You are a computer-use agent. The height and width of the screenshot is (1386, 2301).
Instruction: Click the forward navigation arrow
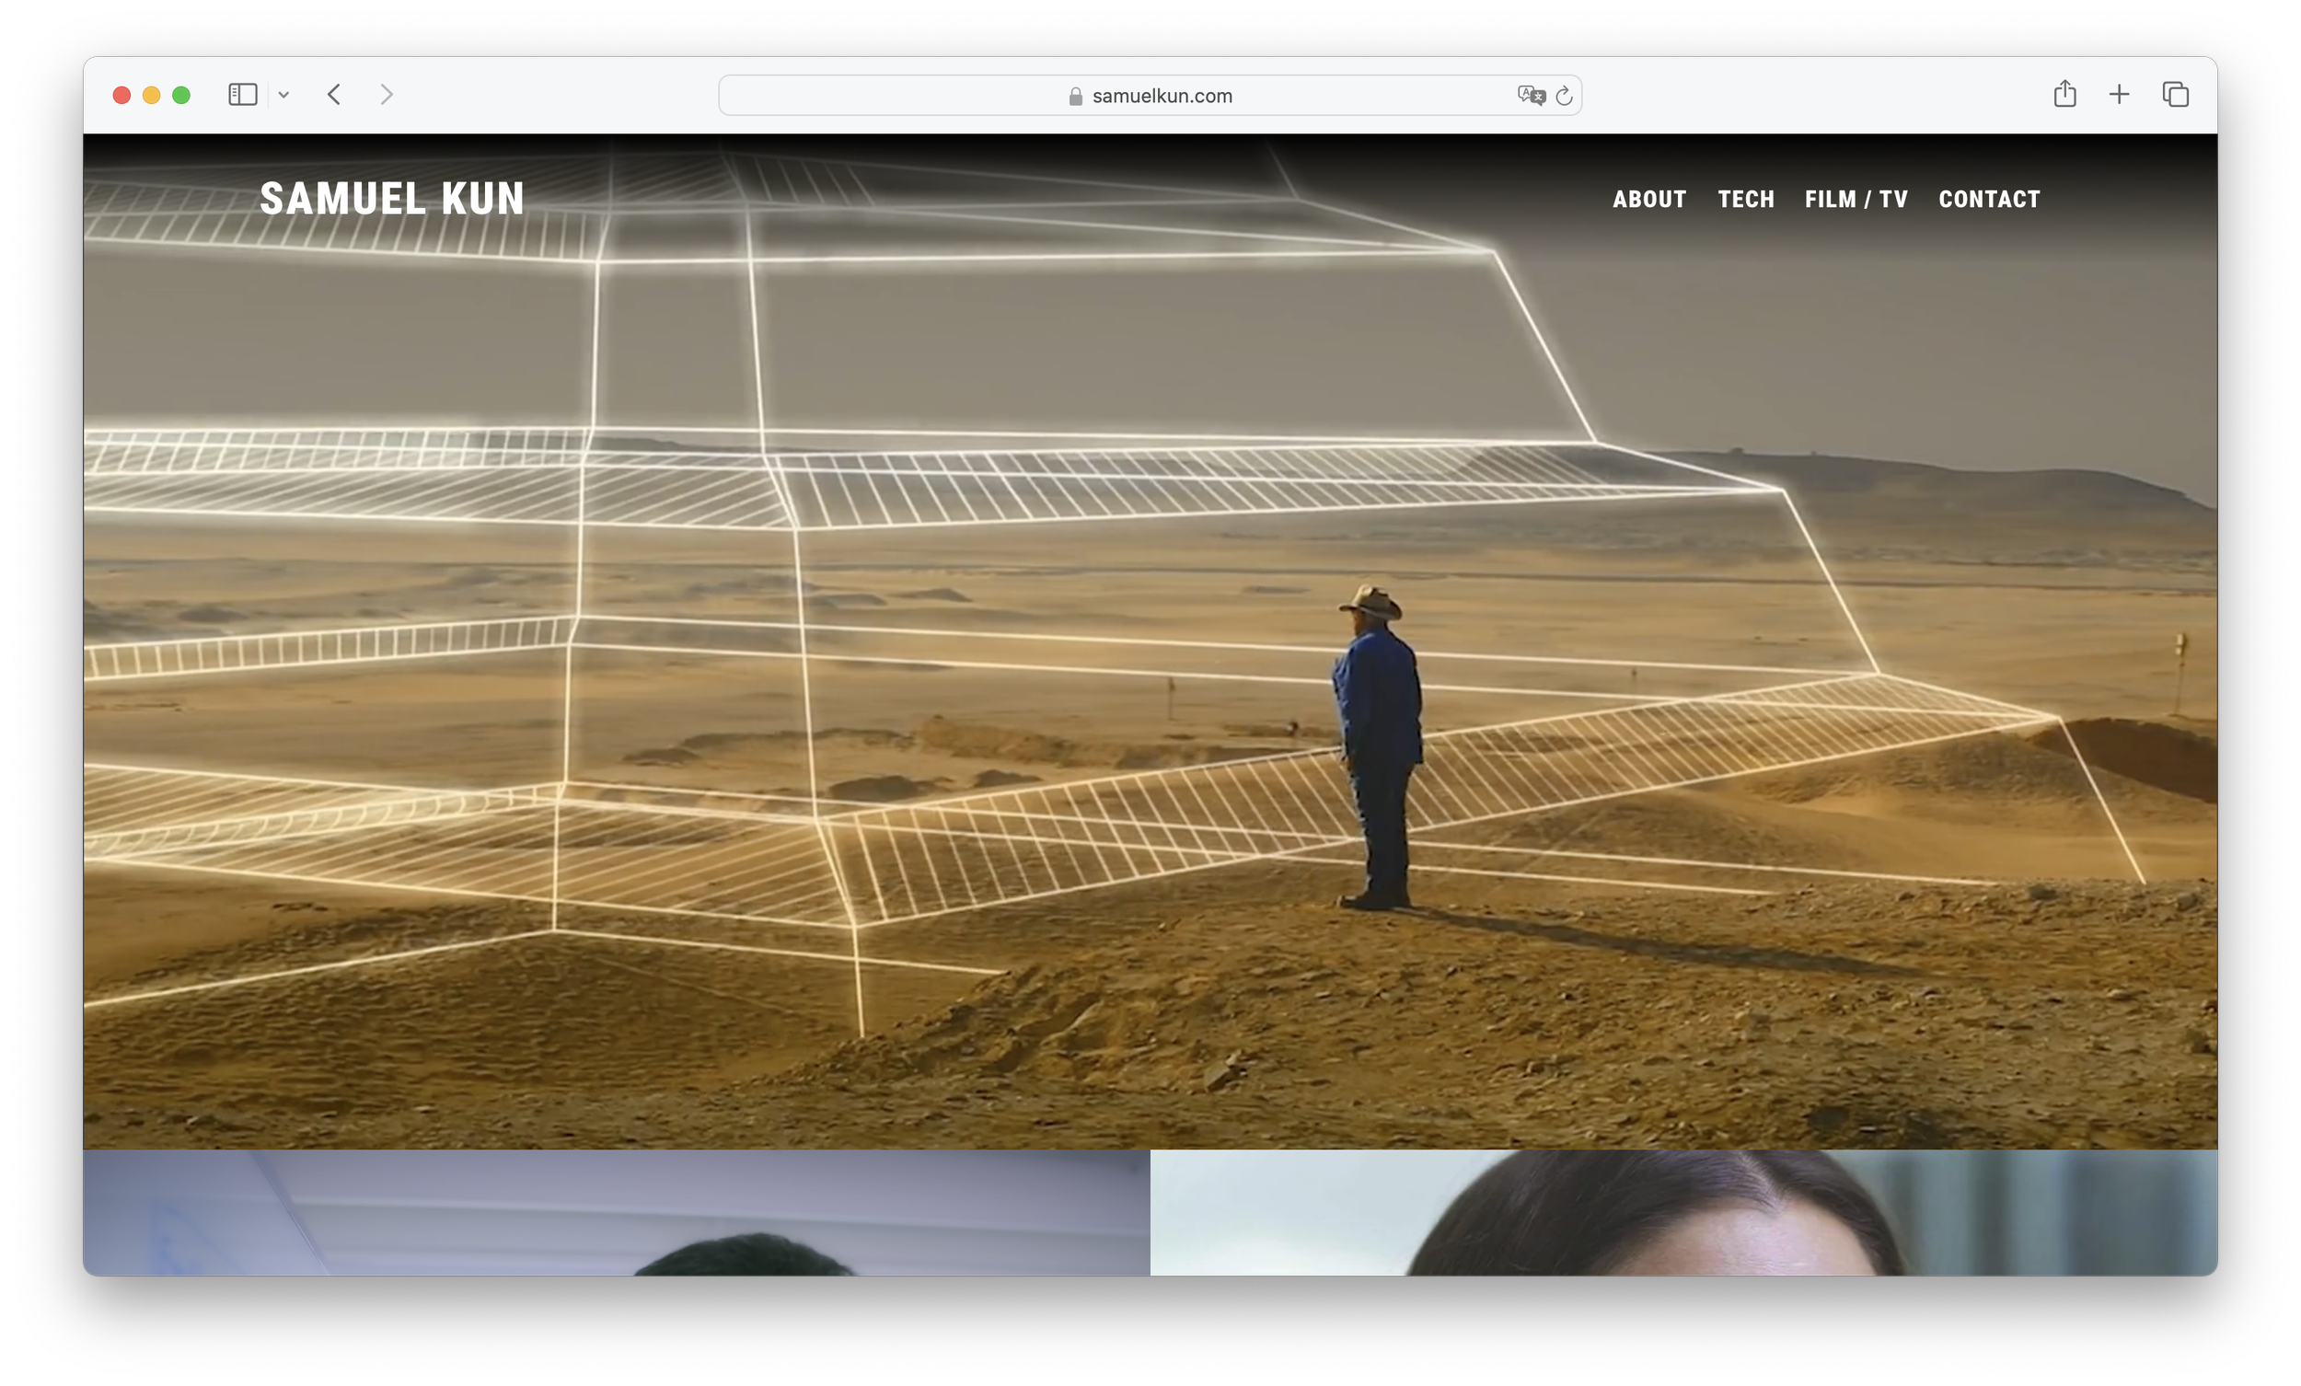point(387,94)
